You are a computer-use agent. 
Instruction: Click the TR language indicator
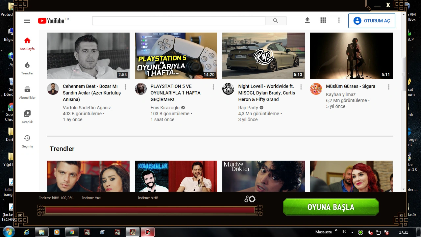(x=343, y=232)
